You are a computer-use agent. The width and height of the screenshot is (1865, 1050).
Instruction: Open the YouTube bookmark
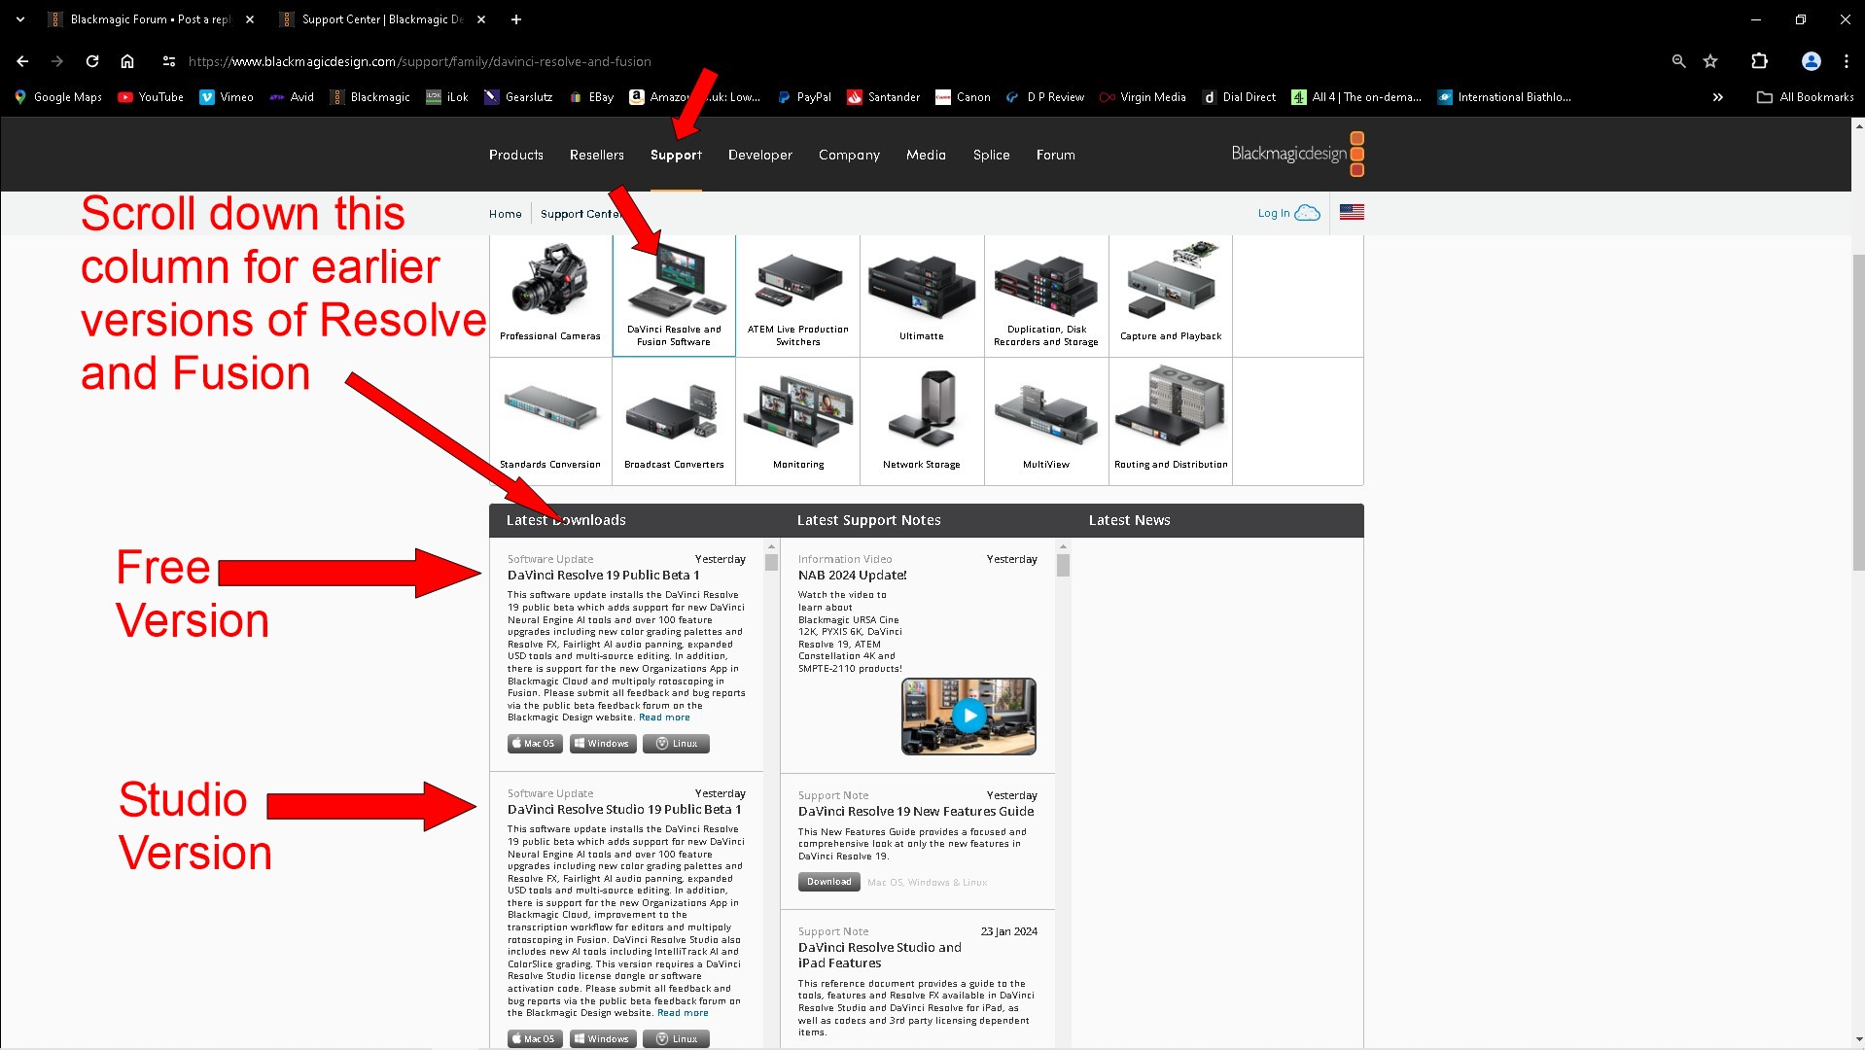(151, 97)
